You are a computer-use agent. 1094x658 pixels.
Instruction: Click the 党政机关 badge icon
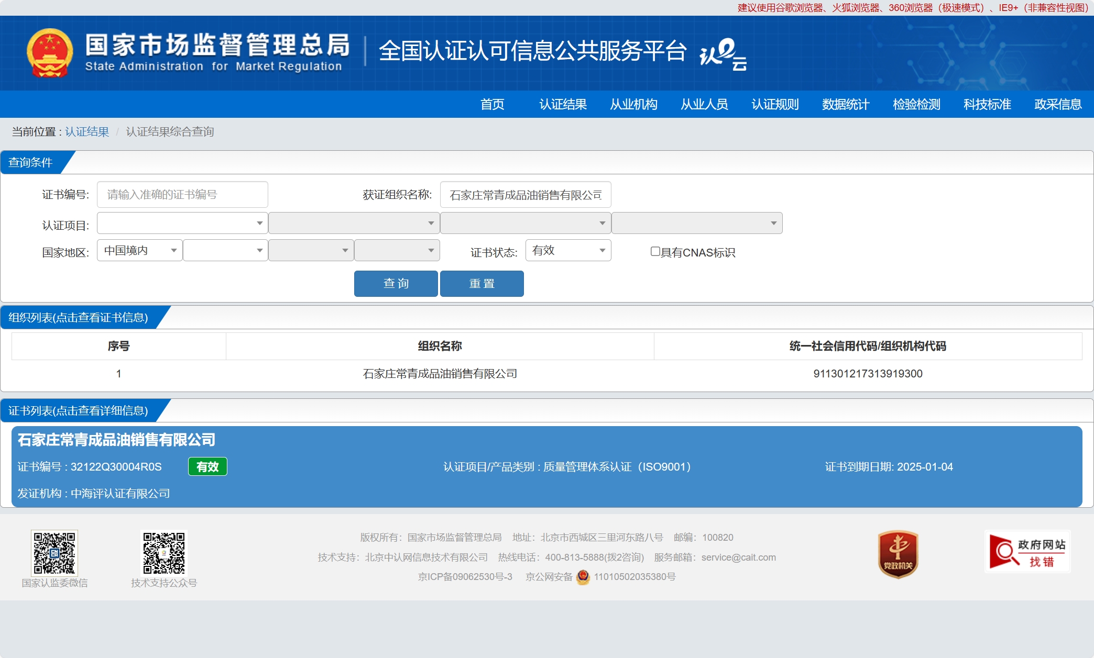point(898,554)
